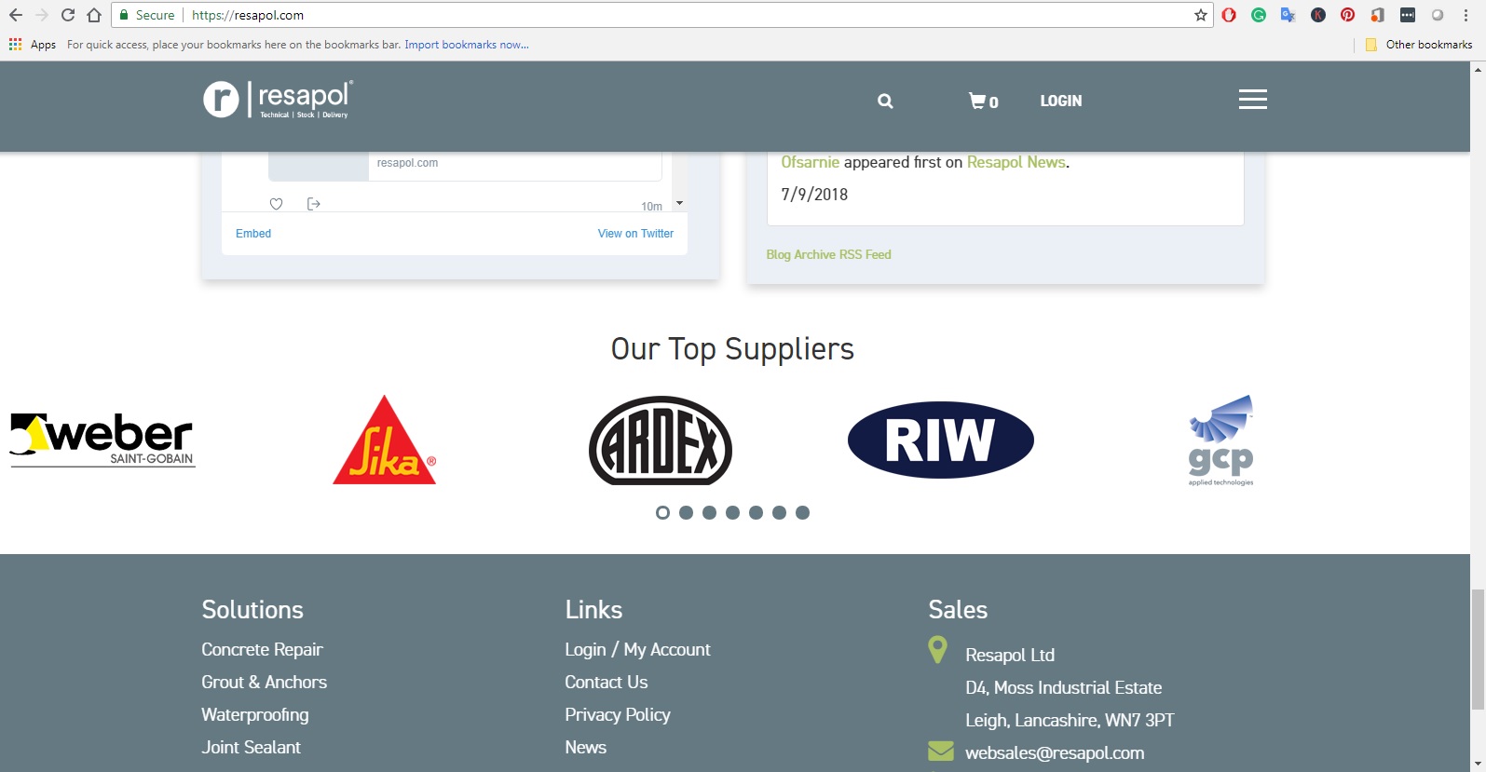Click the Leigh, Lancashire, WN7 3PT address
This screenshot has height=772, width=1486.
1070,720
